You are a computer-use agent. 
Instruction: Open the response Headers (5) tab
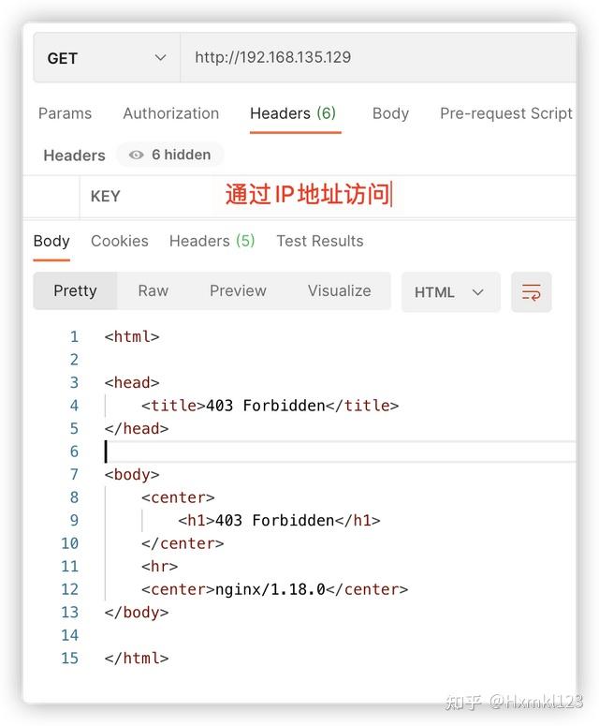coord(212,241)
